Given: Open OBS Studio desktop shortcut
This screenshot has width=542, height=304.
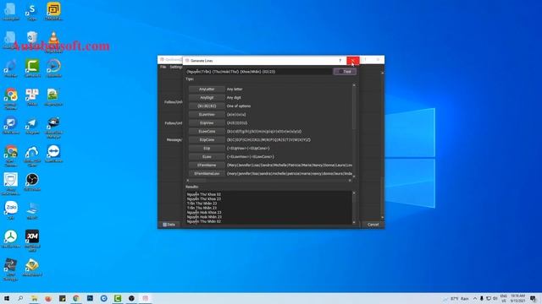Looking at the screenshot, I should (32, 182).
